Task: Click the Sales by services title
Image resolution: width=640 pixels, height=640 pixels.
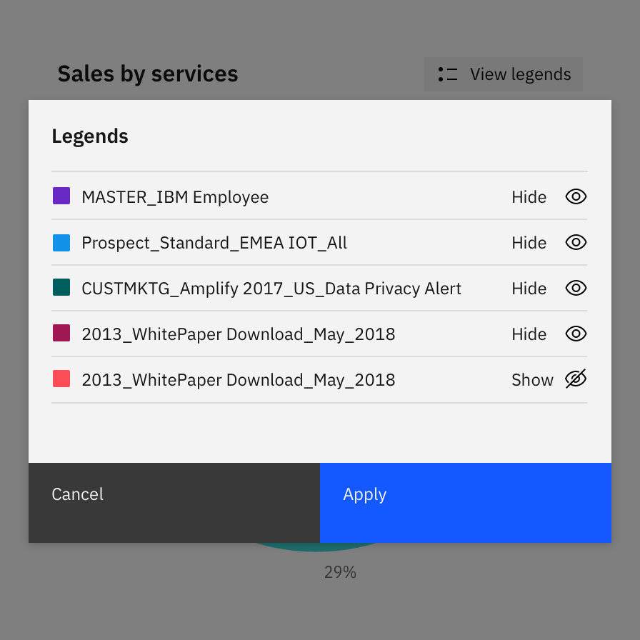Action: point(148,74)
